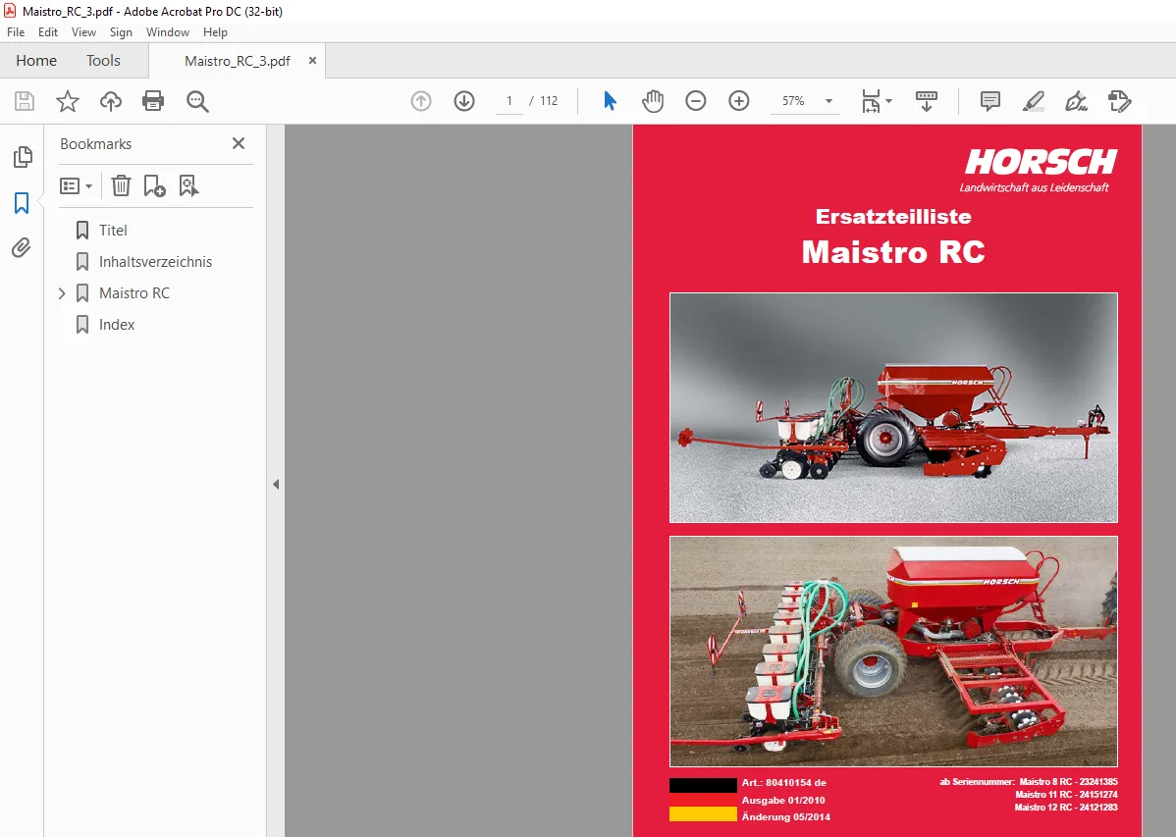Image resolution: width=1176 pixels, height=837 pixels.
Task: Click the 'Art.: 80410154 de' text
Action: (783, 782)
